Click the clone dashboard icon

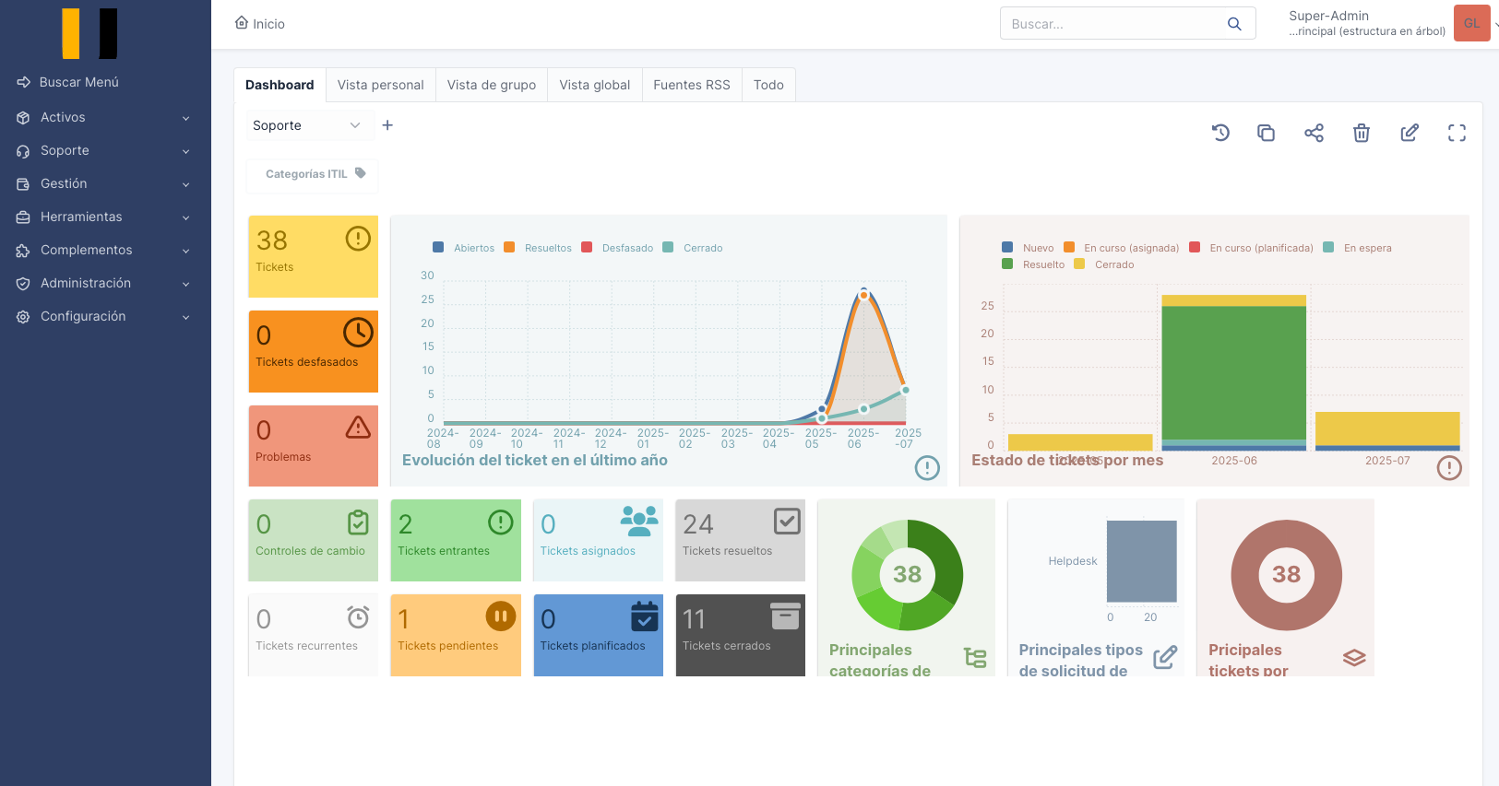(1266, 133)
